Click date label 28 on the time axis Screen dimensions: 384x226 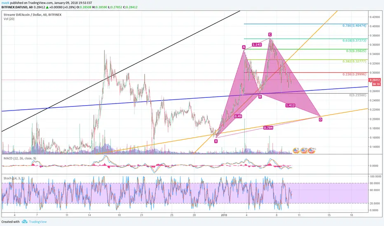pos(194,215)
